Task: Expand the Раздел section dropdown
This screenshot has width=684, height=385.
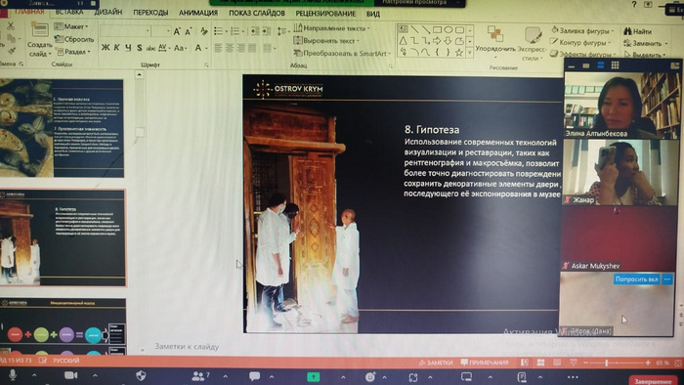Action: (x=73, y=52)
